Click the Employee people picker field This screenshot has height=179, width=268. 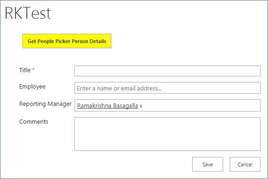pos(167,88)
